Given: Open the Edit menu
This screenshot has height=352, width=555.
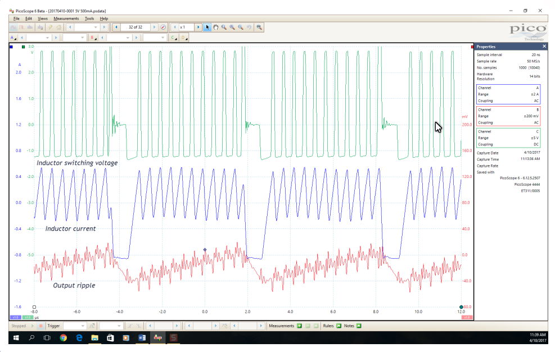Looking at the screenshot, I should pyautogui.click(x=29, y=19).
